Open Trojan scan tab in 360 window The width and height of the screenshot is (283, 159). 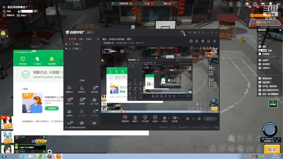pyautogui.click(x=37, y=61)
